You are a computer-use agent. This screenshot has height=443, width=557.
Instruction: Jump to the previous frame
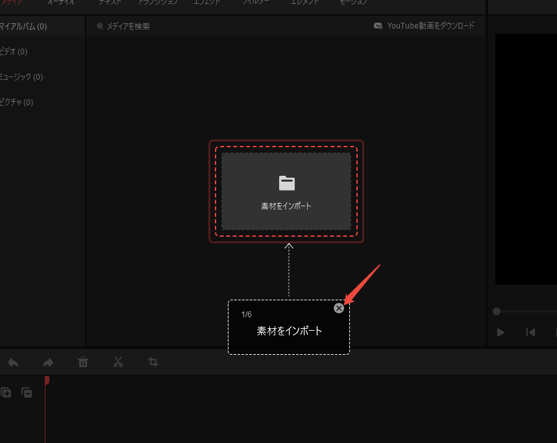pos(531,333)
